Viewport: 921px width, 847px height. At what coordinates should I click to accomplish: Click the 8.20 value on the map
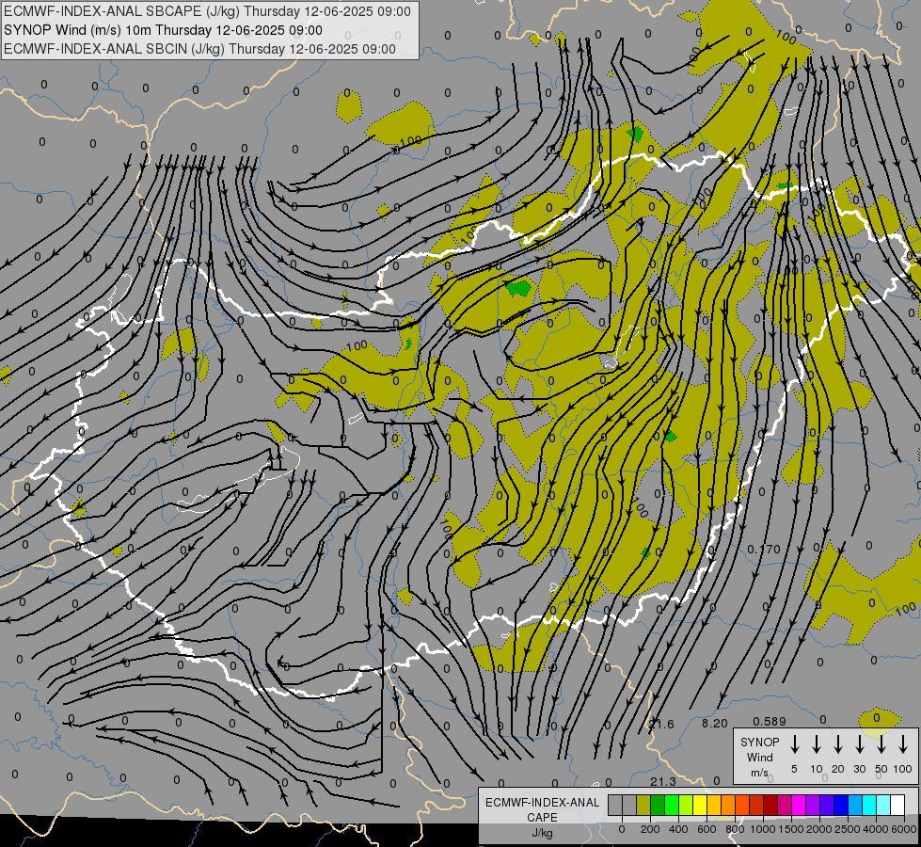(x=715, y=724)
